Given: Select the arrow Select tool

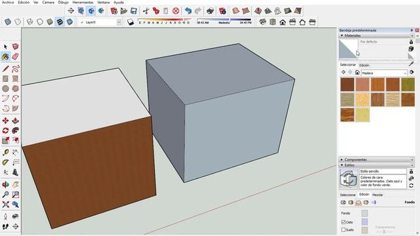Looking at the screenshot, I should coord(5,47).
